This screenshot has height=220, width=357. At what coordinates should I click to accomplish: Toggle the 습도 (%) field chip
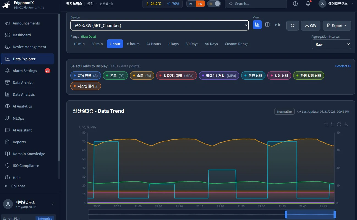(x=142, y=76)
